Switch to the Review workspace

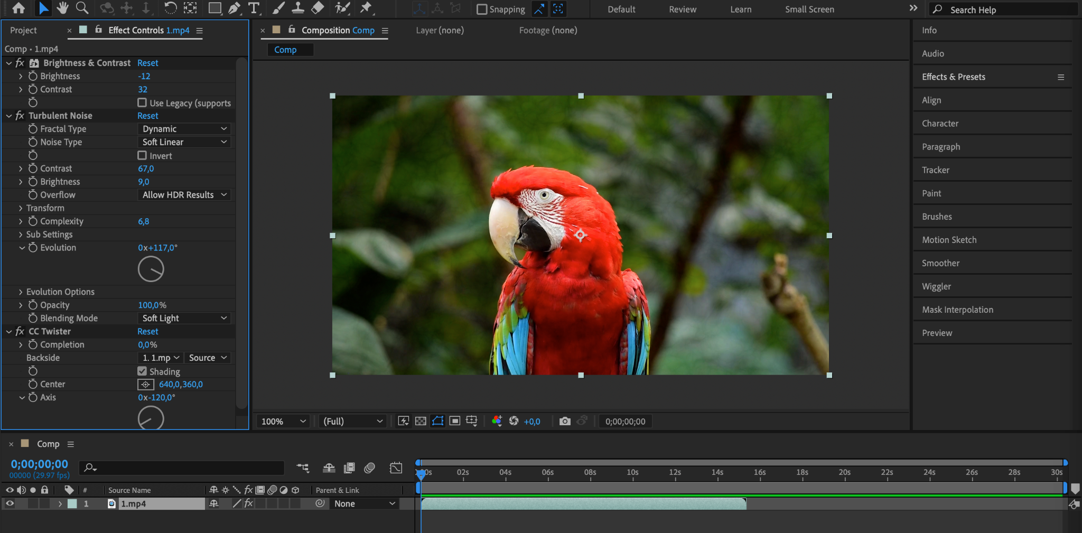coord(683,10)
